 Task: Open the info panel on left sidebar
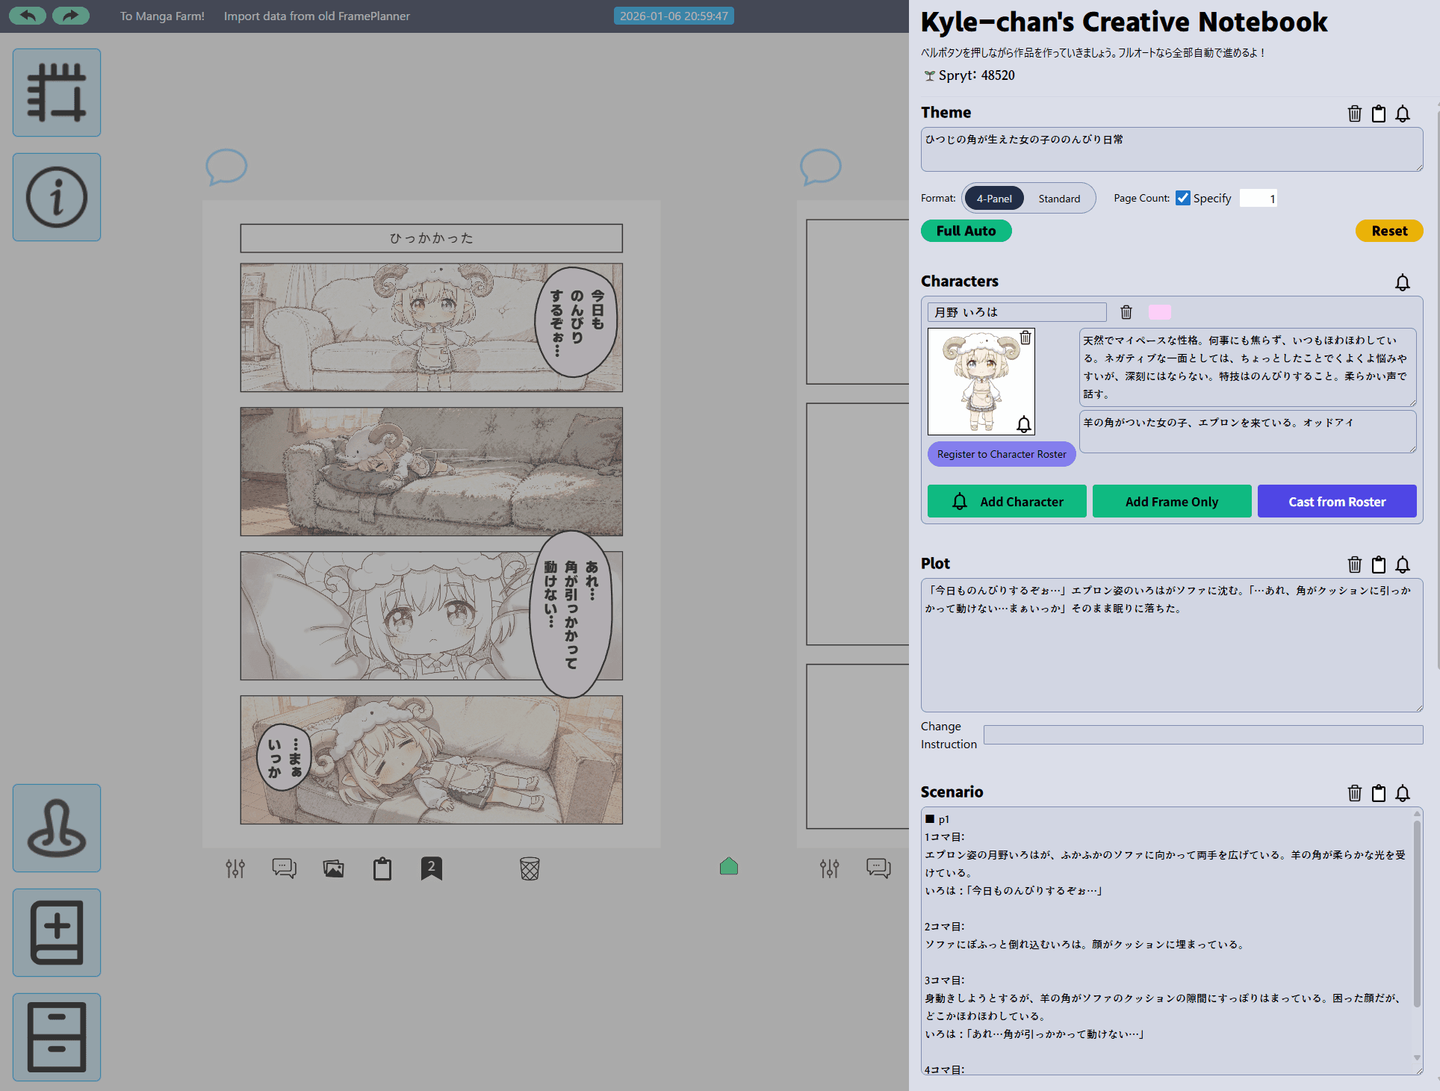pos(56,196)
